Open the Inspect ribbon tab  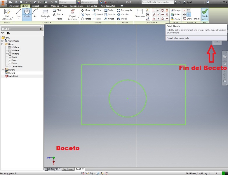(35, 6)
